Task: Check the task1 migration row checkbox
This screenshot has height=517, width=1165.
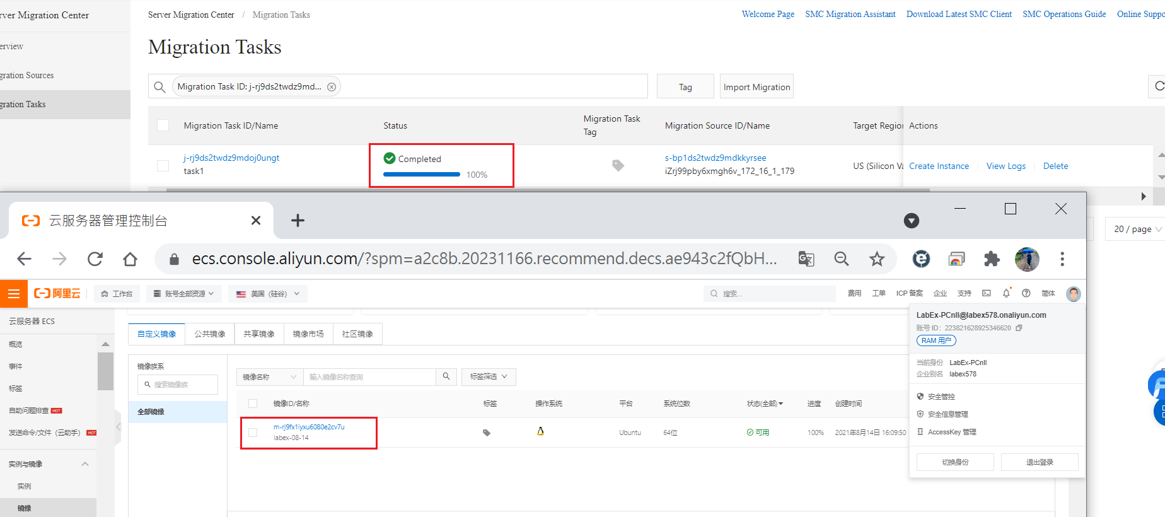Action: [x=163, y=166]
